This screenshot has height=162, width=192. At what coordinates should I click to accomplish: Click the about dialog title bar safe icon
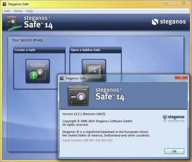point(62,78)
